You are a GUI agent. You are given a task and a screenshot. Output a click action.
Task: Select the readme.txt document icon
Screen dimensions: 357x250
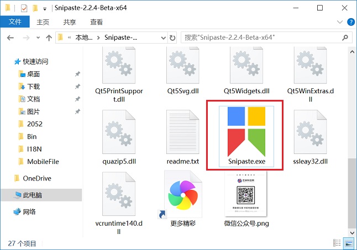pyautogui.click(x=182, y=132)
